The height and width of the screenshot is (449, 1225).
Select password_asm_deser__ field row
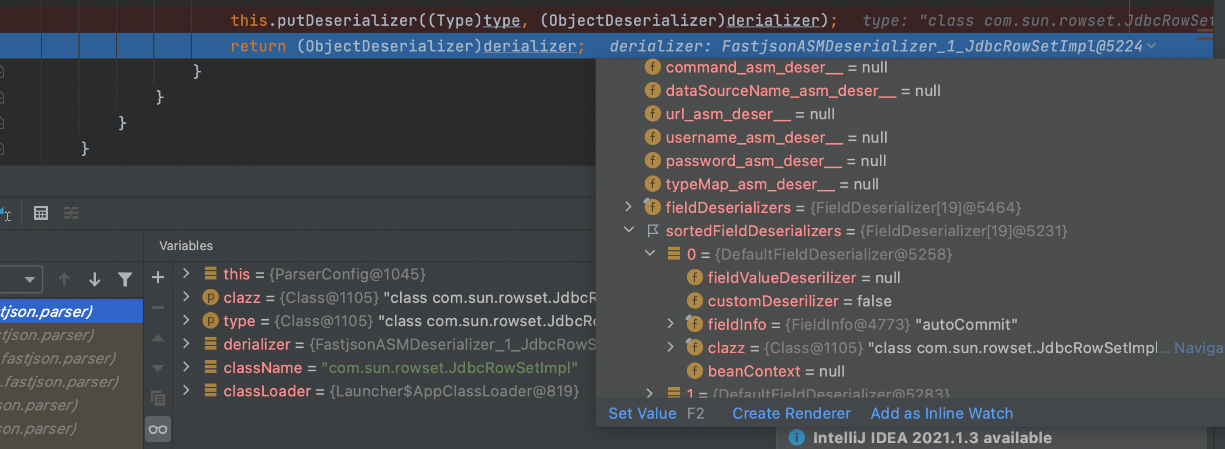click(910, 161)
